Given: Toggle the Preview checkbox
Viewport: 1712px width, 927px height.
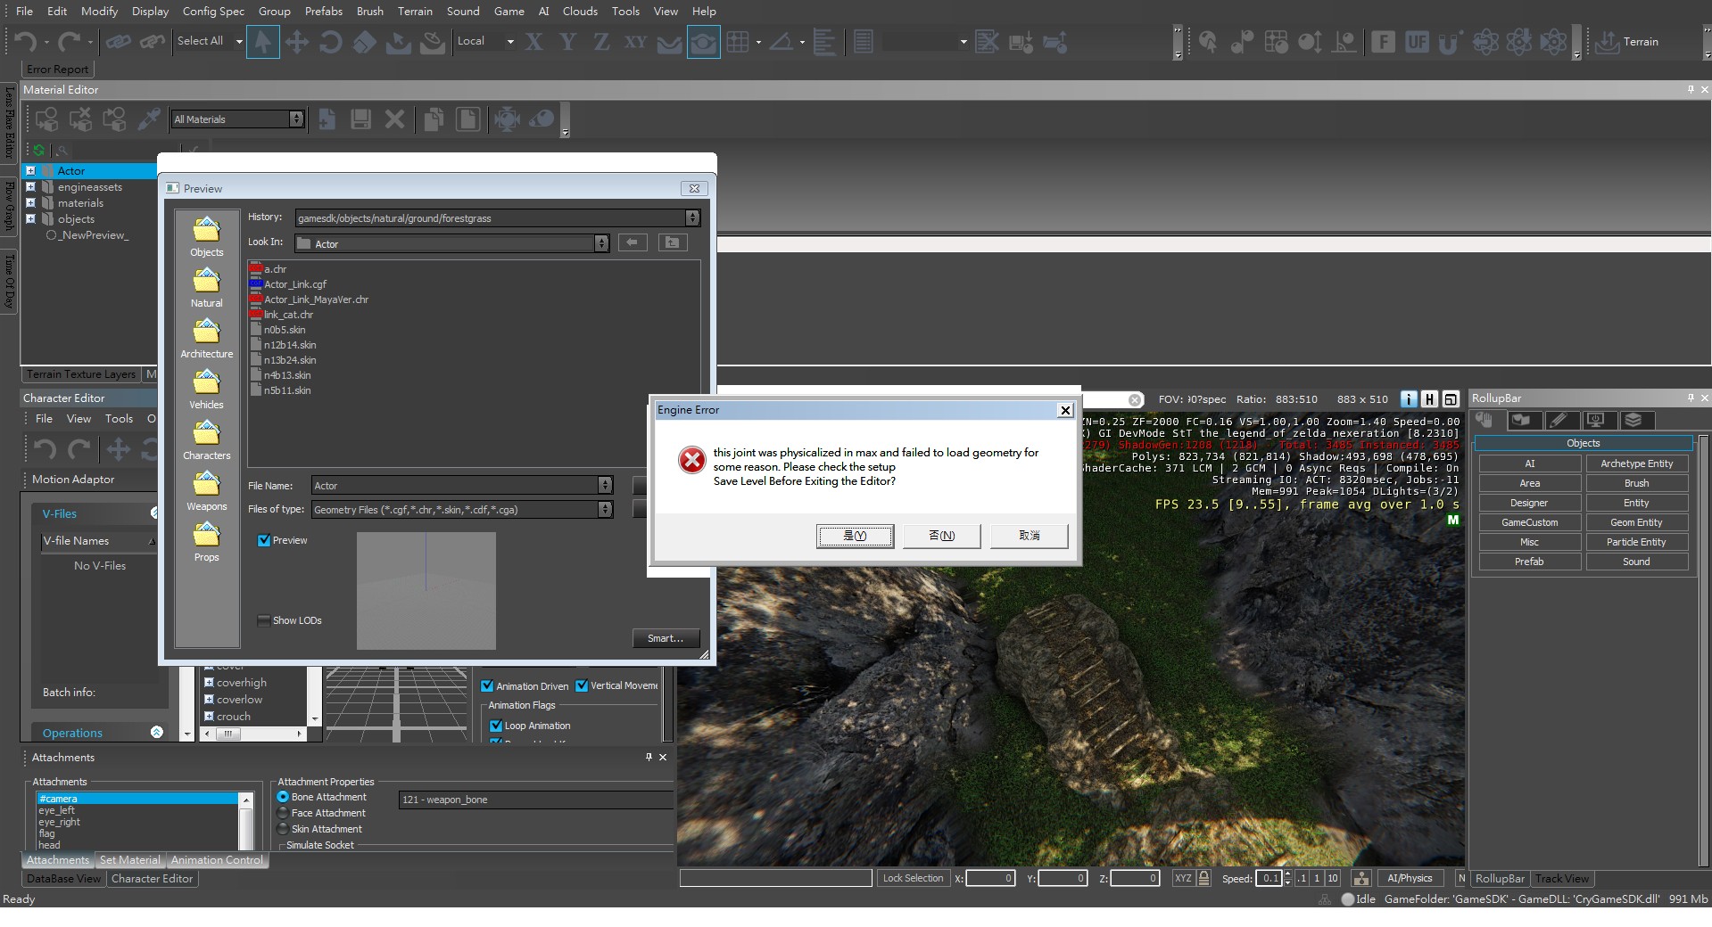Looking at the screenshot, I should coord(264,540).
